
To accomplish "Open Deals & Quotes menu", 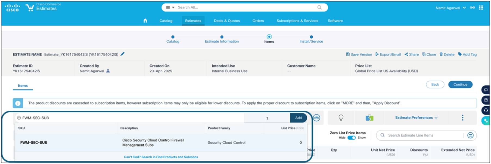I will (x=227, y=21).
